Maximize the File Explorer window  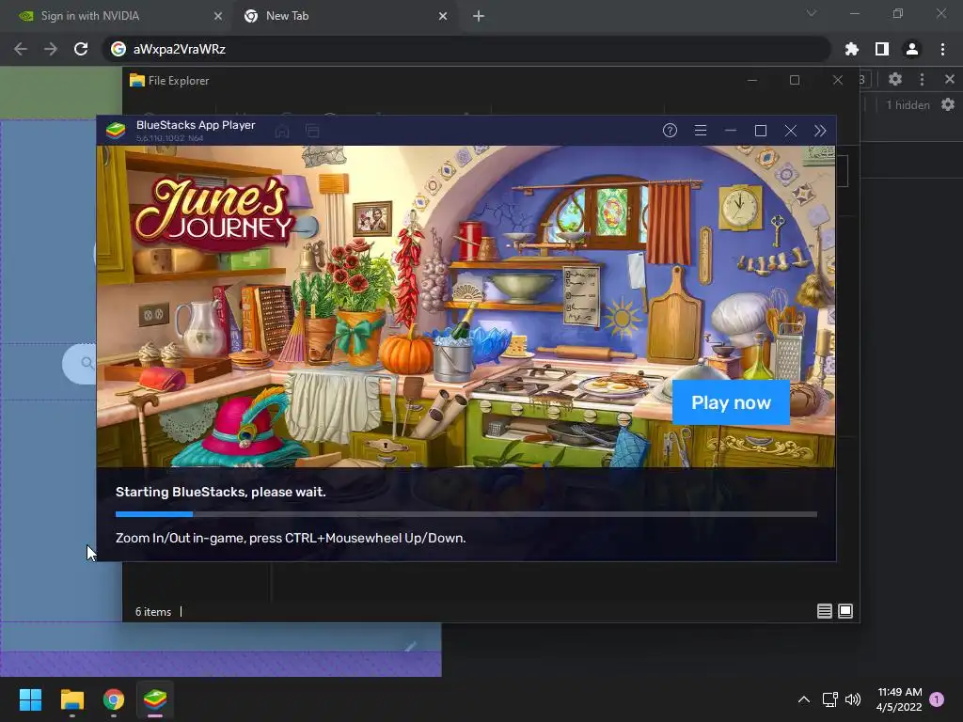[795, 81]
